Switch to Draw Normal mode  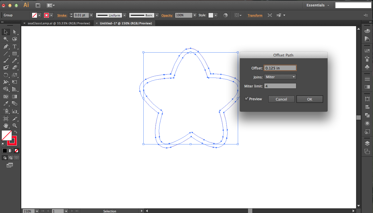5,157
